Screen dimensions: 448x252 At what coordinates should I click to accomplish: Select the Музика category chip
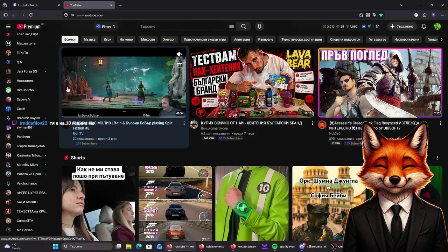(90, 40)
